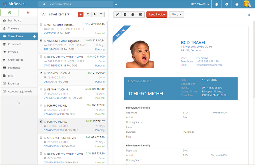This screenshot has width=255, height=165.
Task: Click the notifications bell icon
Action: (216, 4)
